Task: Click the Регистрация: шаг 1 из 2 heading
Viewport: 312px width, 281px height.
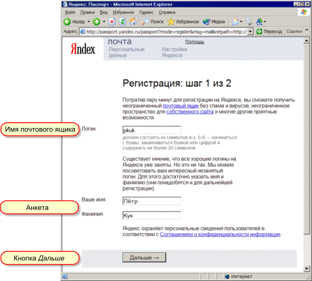Action: pyautogui.click(x=177, y=83)
